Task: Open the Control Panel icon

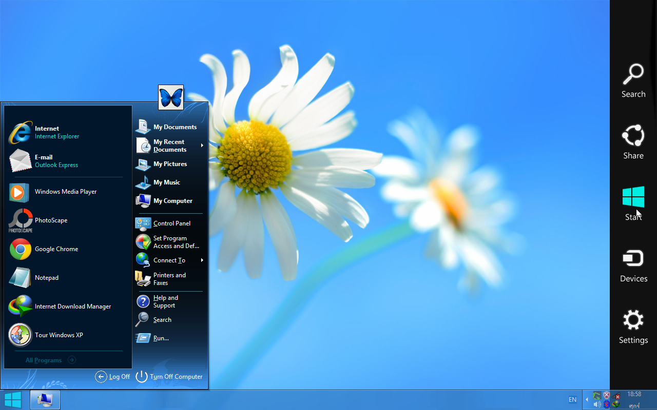Action: [x=143, y=223]
